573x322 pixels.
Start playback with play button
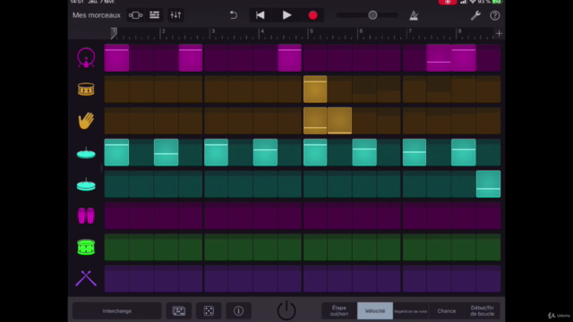286,15
